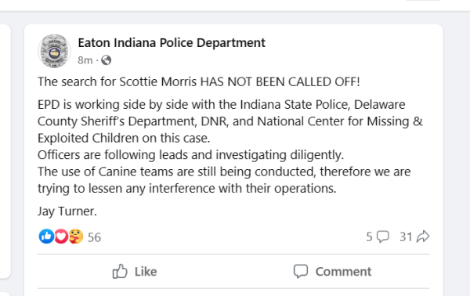The width and height of the screenshot is (470, 296).
Task: Show the 5 comments count
Action: 369,237
